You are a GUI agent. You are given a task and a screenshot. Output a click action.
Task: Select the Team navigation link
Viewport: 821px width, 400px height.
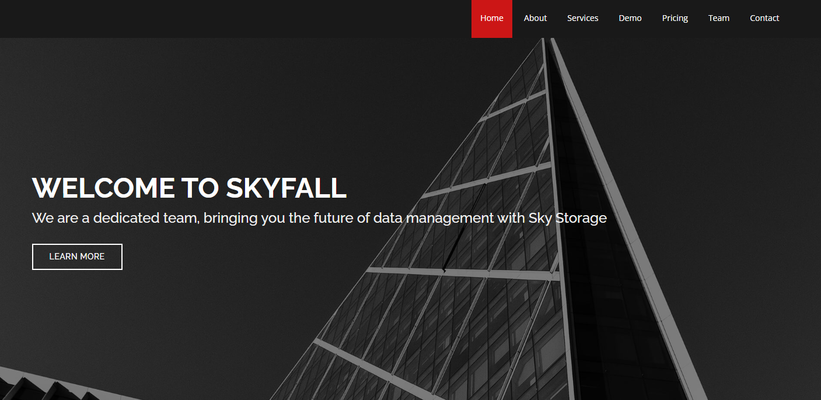click(719, 19)
